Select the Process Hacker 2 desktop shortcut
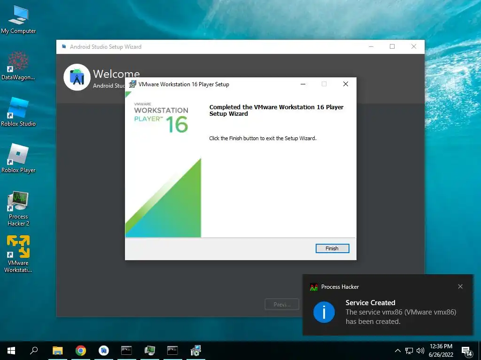The width and height of the screenshot is (481, 360). pos(18,209)
